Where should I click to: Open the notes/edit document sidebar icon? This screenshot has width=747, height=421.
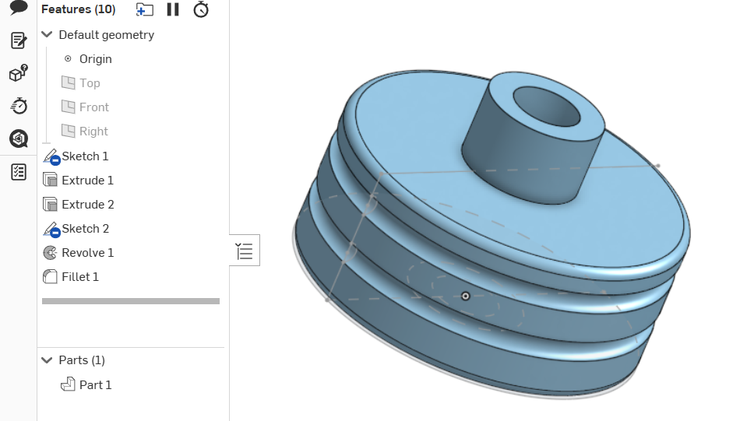tap(19, 40)
